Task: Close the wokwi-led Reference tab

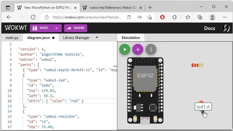Action: (141, 8)
